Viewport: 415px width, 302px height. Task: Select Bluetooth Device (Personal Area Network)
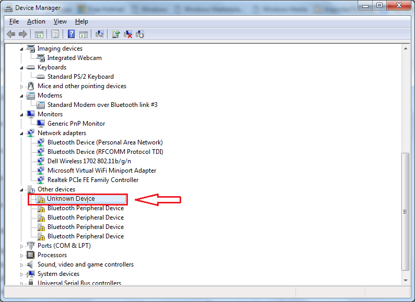(105, 142)
